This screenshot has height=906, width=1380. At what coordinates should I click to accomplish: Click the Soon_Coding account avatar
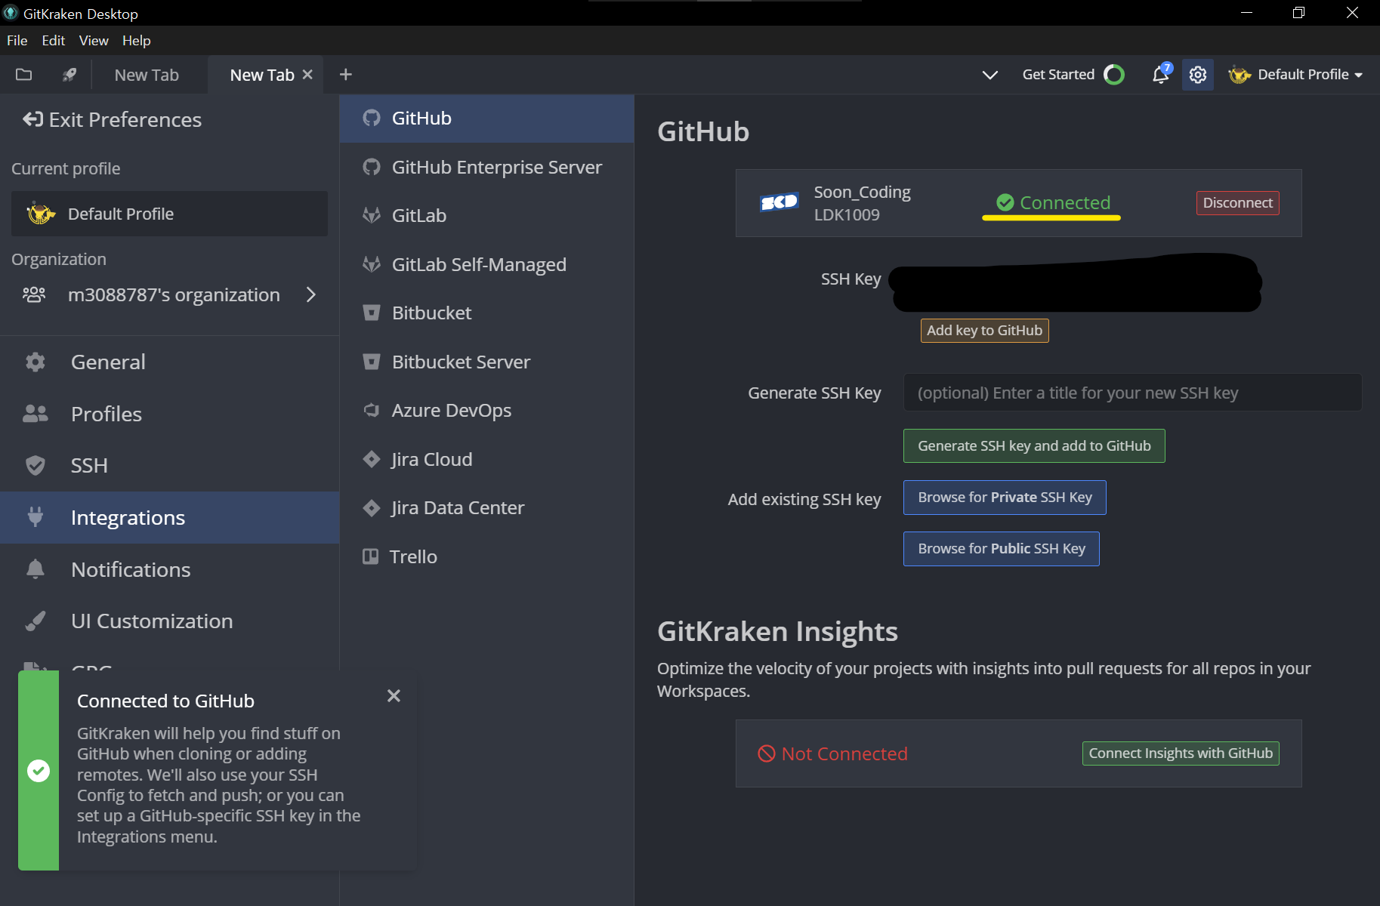tap(780, 202)
